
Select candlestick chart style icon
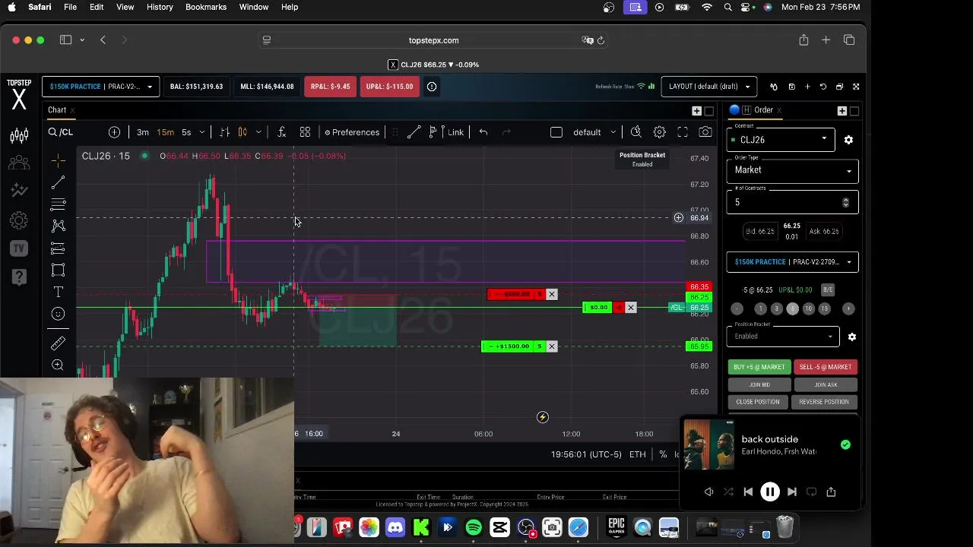click(242, 132)
